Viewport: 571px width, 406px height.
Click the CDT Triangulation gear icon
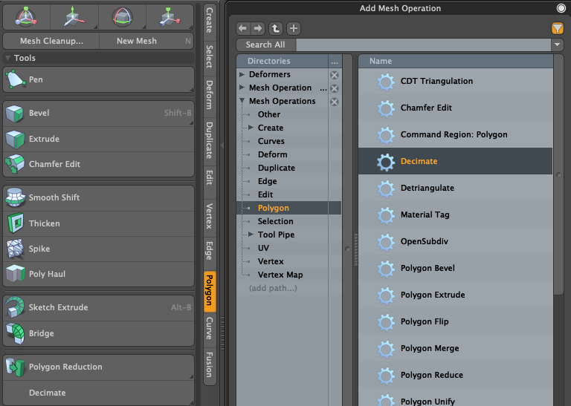[x=386, y=82]
